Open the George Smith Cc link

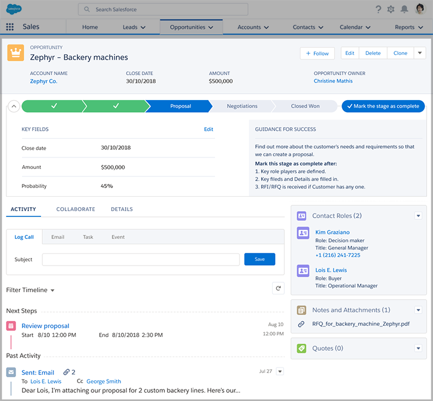(104, 381)
